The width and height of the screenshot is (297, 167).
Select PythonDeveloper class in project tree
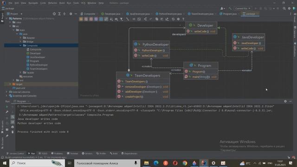point(39,65)
